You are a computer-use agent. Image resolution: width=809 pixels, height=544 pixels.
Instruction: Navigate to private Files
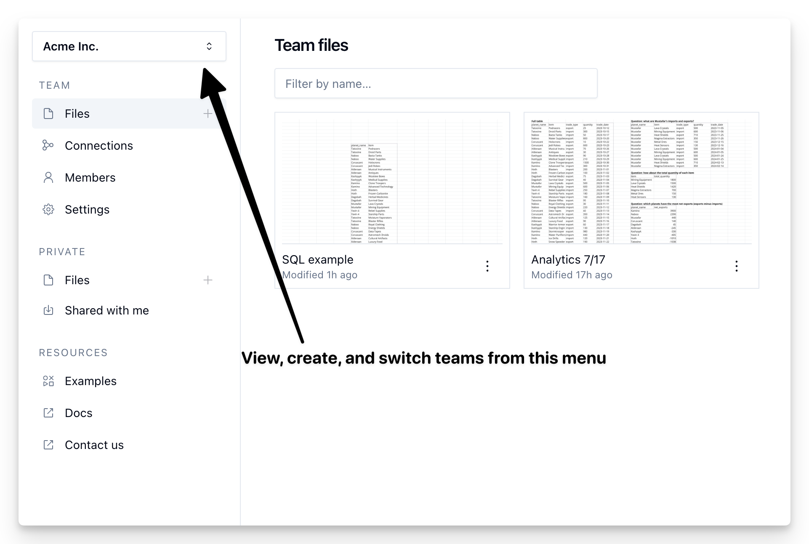coord(77,280)
